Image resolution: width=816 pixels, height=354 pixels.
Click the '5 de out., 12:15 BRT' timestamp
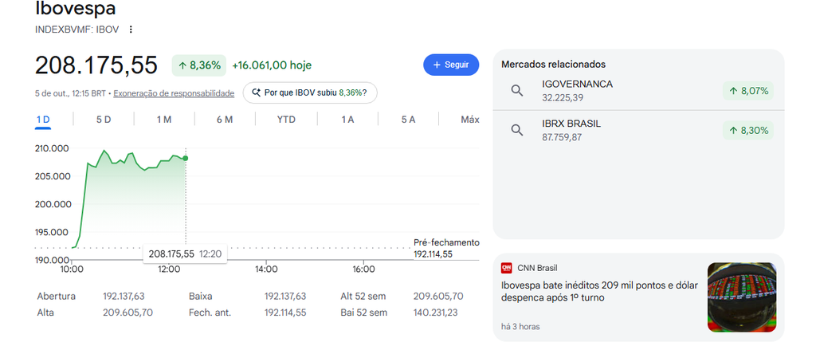(70, 94)
